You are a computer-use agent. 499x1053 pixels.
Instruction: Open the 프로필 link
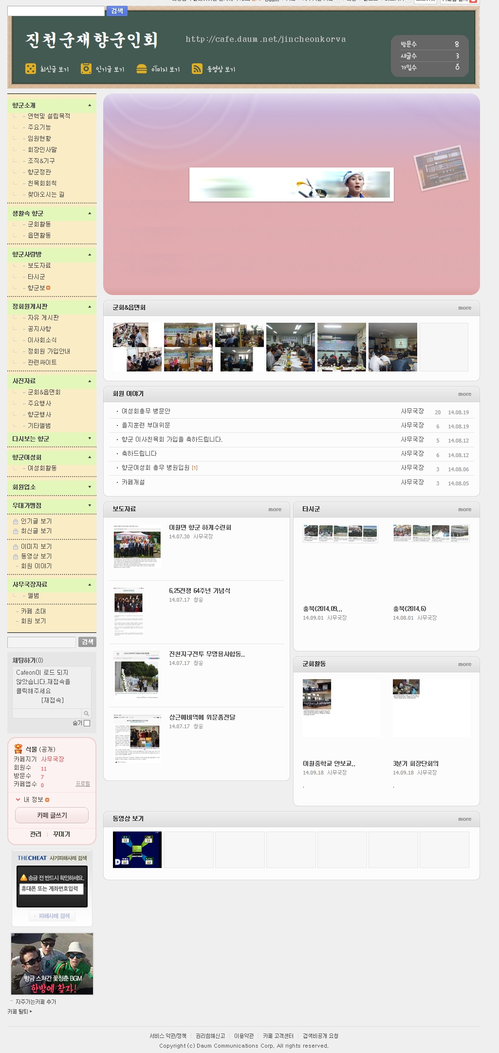(x=83, y=784)
